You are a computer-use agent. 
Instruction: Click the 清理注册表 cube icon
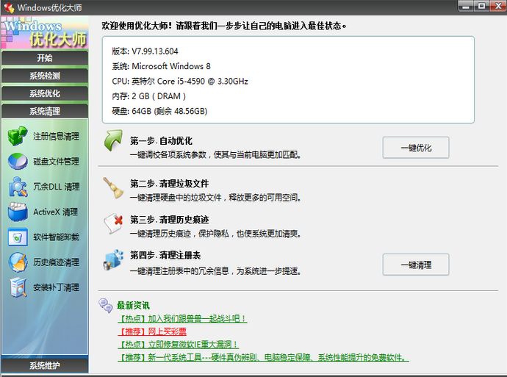coord(113,259)
